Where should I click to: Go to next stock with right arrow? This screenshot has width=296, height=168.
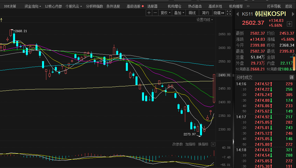(x=292, y=14)
